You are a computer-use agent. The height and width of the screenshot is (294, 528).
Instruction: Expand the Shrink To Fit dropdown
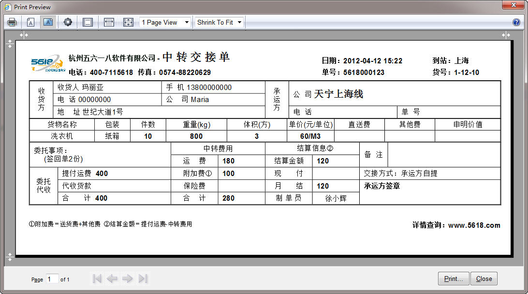[x=219, y=22]
